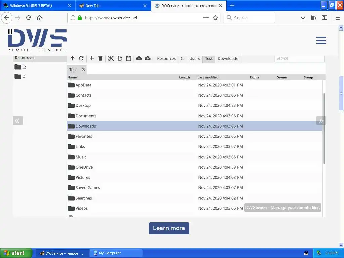Click the C: breadcrumb
344x258 pixels.
(182, 58)
